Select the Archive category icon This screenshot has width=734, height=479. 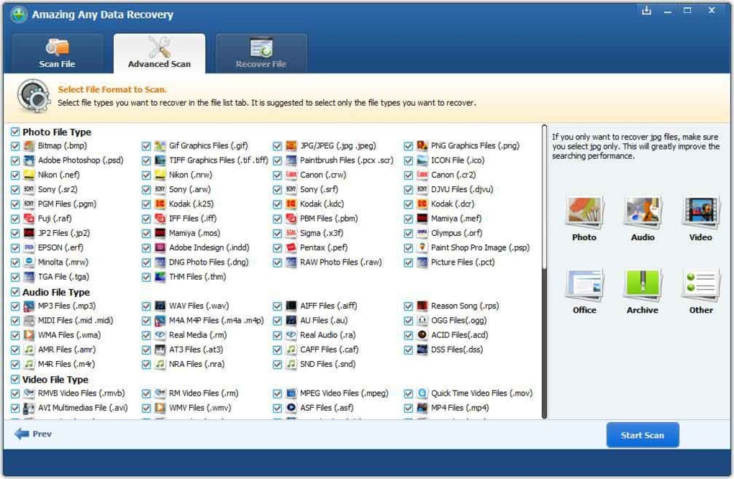(x=642, y=286)
